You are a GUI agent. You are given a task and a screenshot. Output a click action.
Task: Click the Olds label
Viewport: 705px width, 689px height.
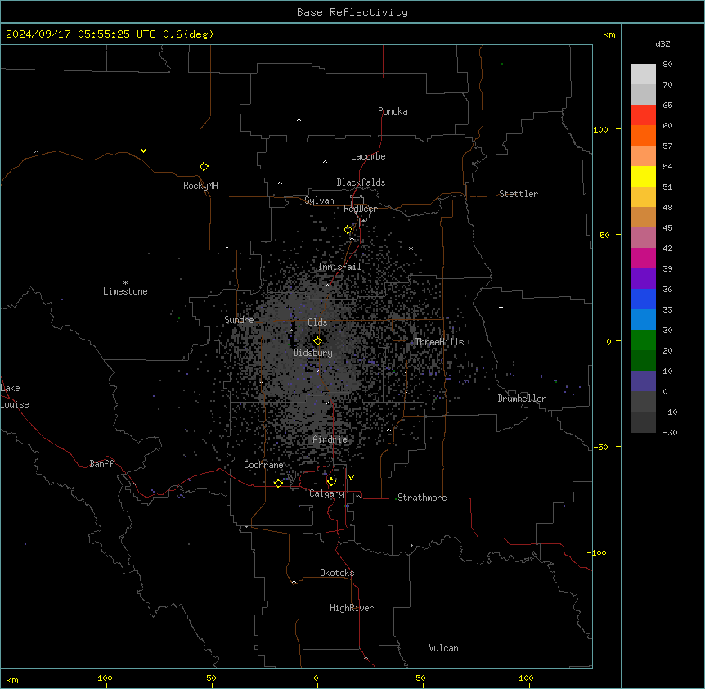coord(317,322)
